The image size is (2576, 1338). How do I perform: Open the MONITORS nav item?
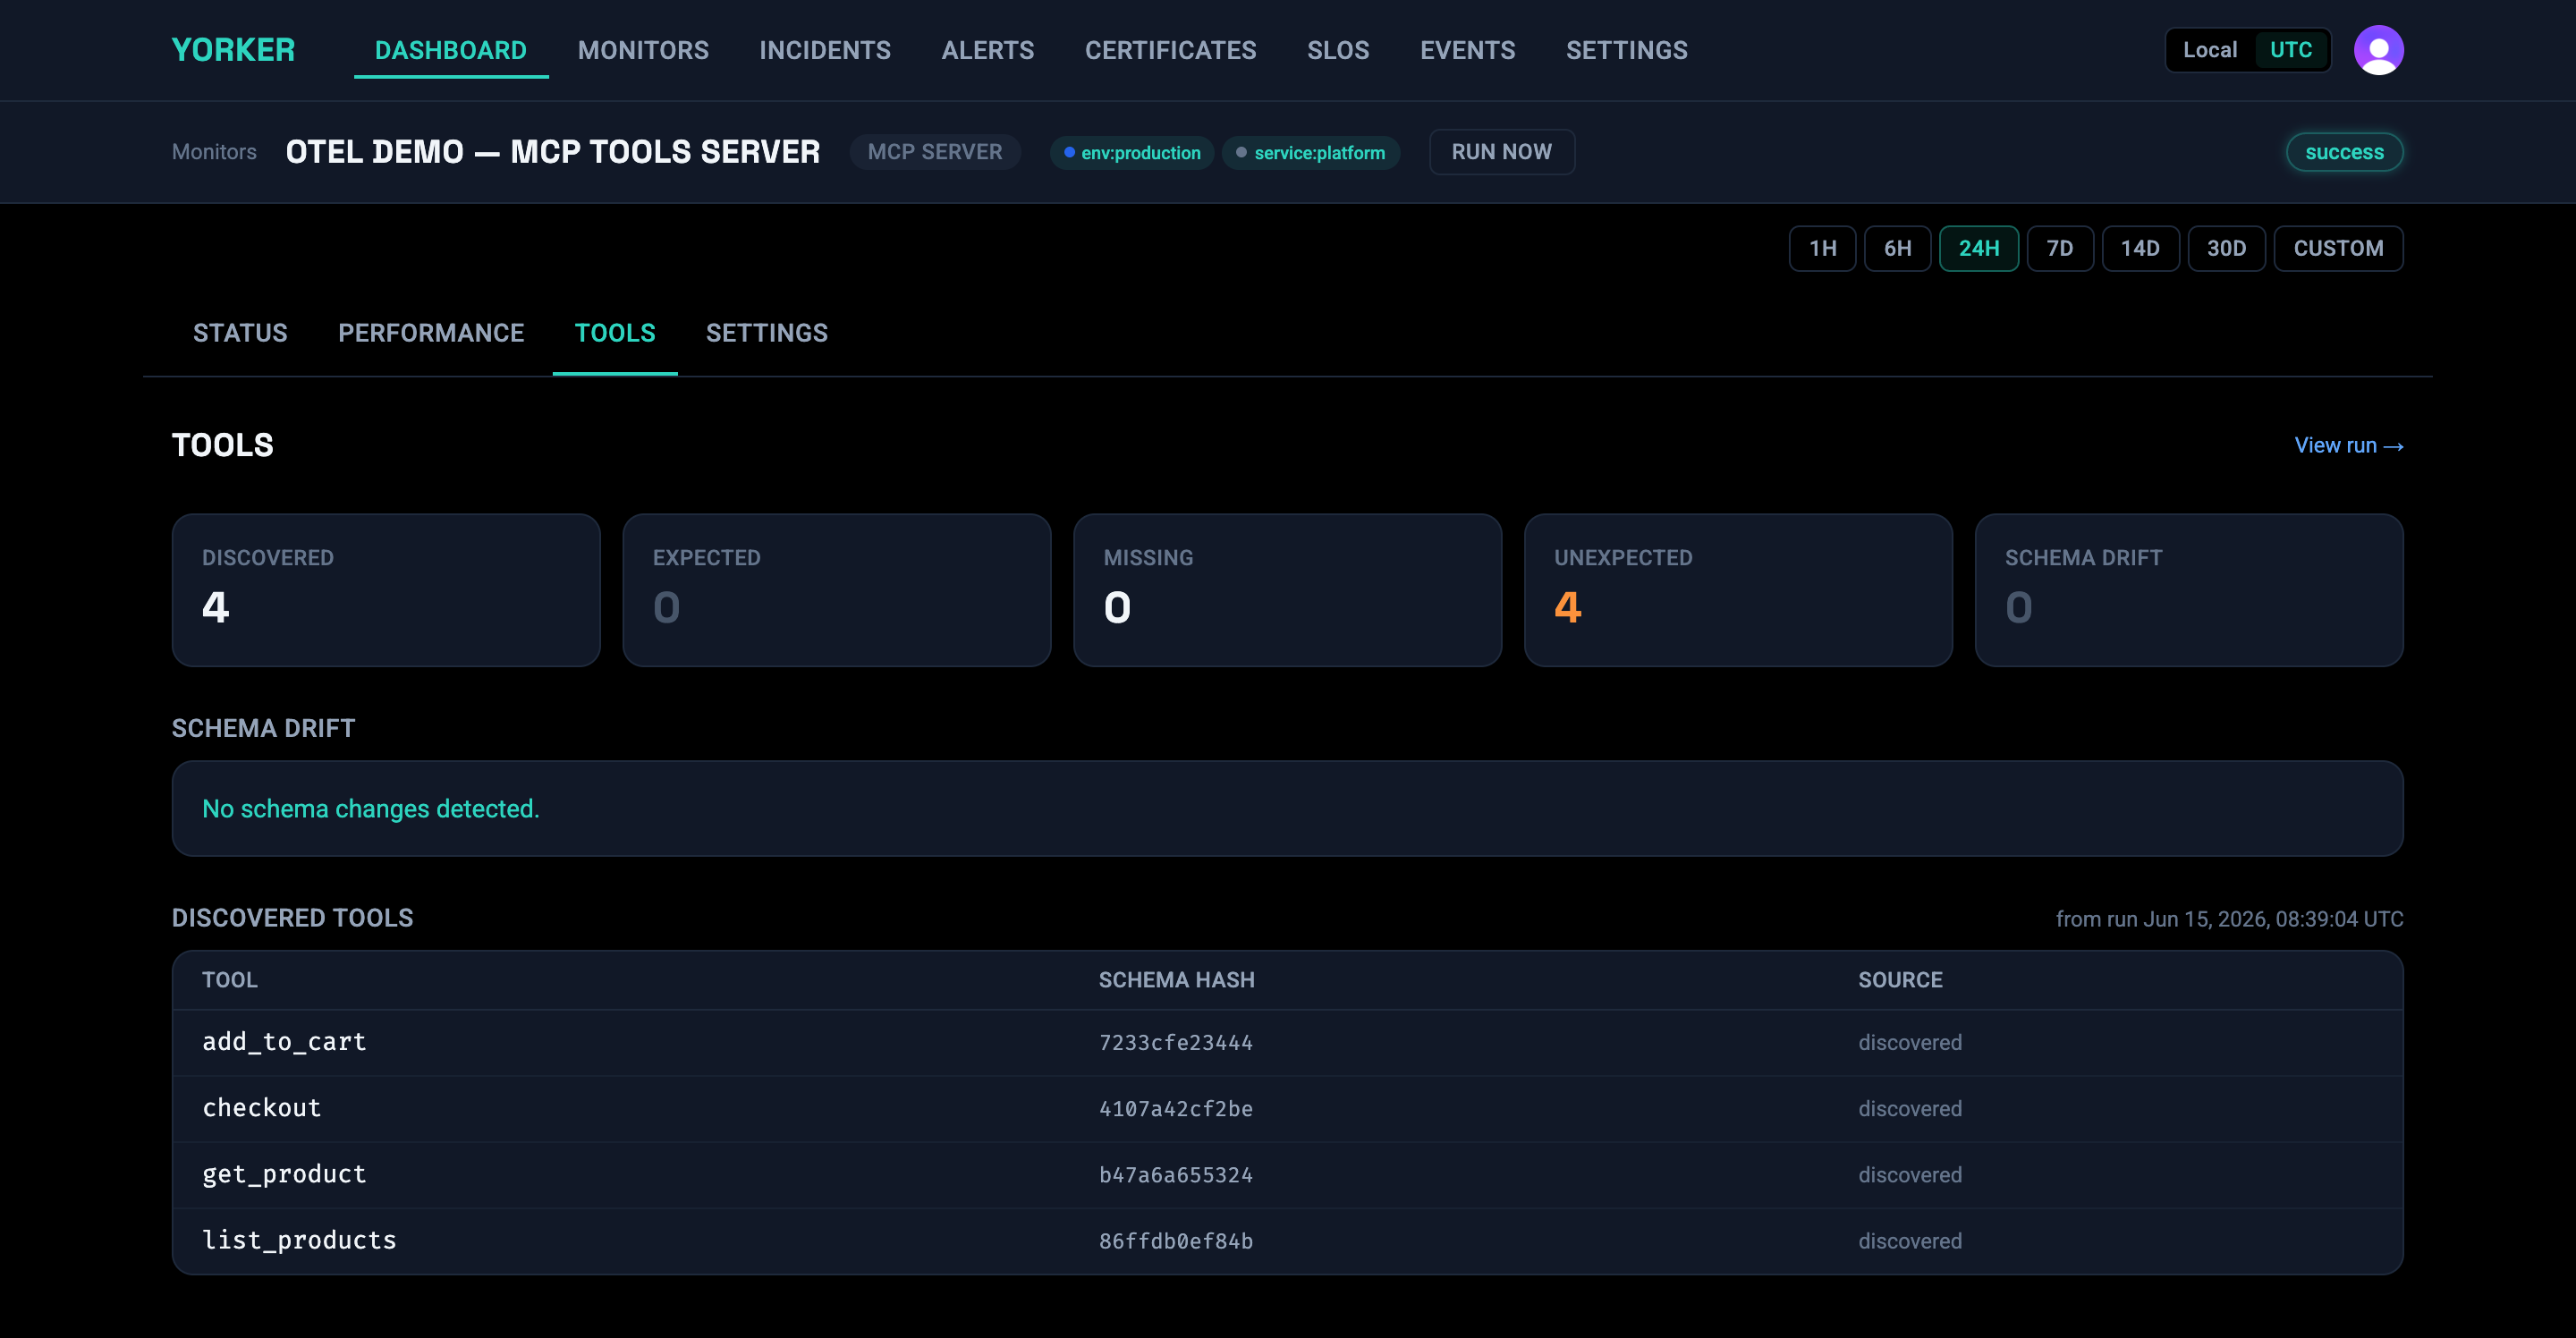[x=643, y=50]
